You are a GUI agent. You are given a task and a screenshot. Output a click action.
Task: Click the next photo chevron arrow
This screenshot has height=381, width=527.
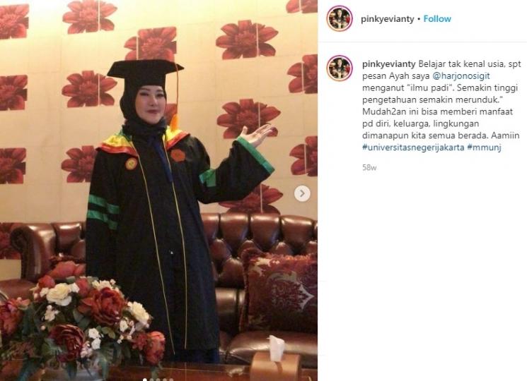(302, 193)
